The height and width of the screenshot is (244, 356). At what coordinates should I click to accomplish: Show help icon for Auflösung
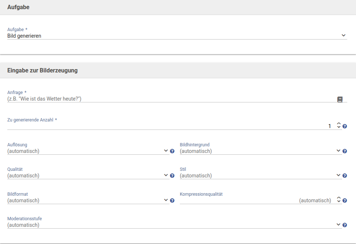tap(172, 151)
